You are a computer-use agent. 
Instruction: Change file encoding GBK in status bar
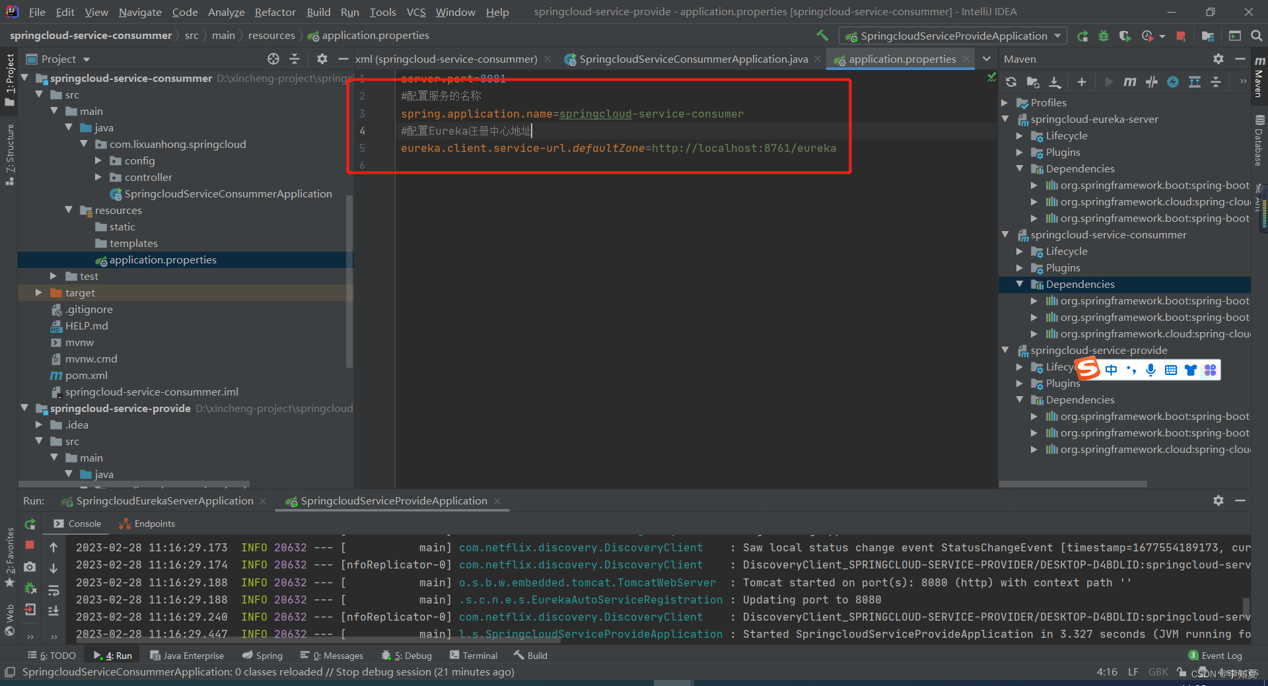(1158, 672)
